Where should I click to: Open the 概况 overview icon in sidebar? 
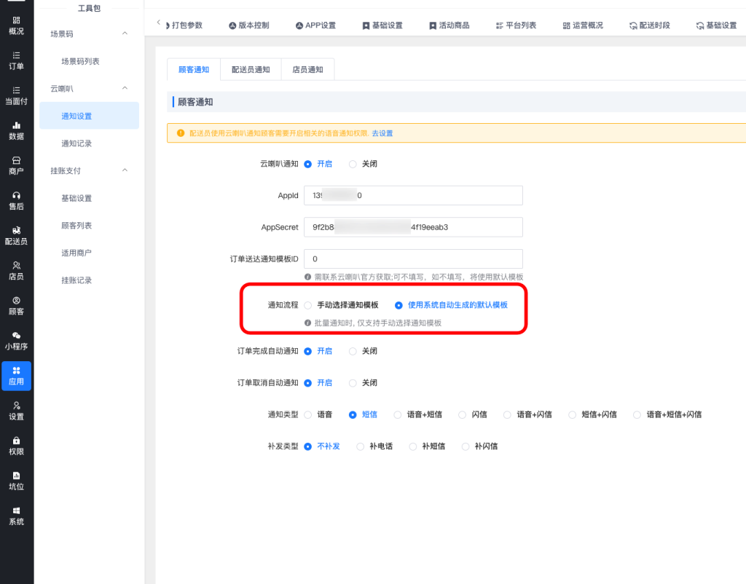(16, 20)
